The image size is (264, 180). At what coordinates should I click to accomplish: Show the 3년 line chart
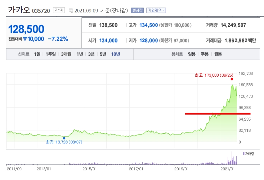91,54
